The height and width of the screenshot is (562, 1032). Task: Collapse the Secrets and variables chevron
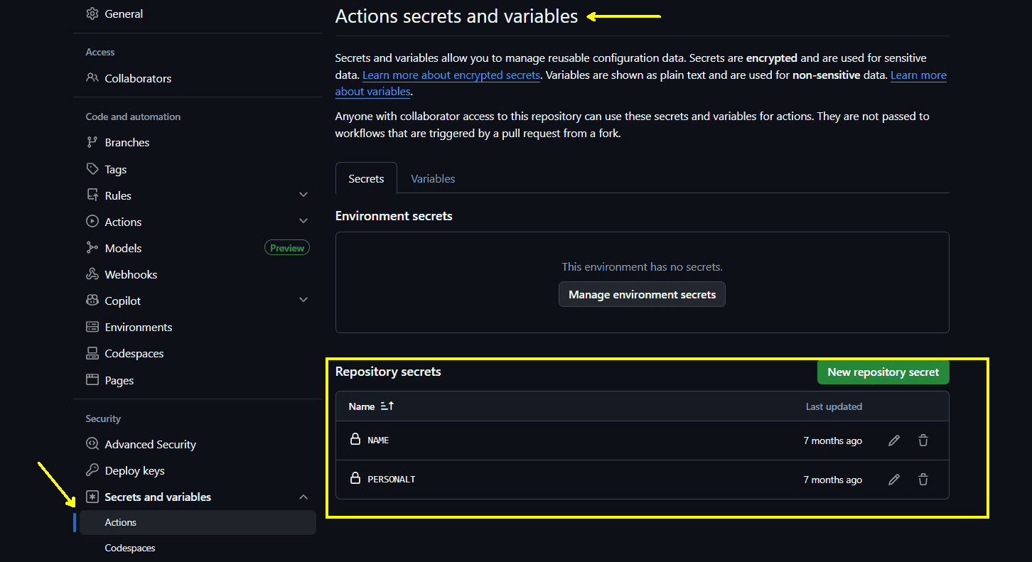pyautogui.click(x=303, y=497)
